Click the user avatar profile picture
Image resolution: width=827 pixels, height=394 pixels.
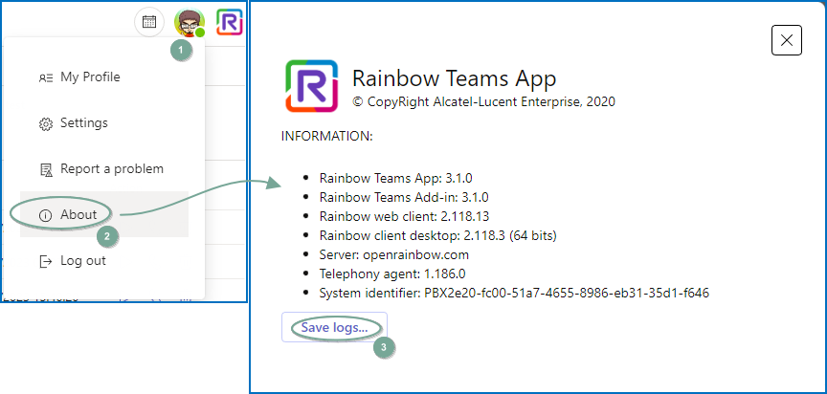190,23
